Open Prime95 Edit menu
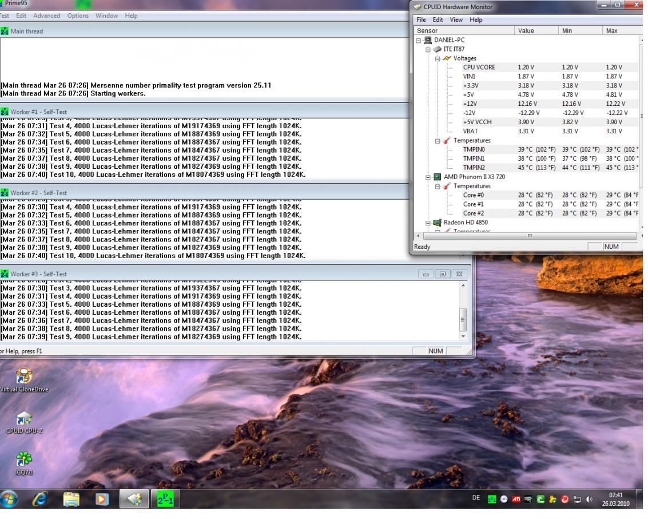This screenshot has width=648, height=519. (x=21, y=15)
